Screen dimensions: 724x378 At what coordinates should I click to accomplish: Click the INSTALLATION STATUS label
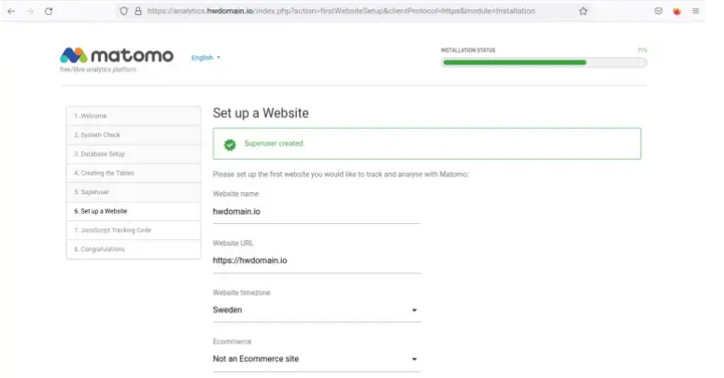coord(468,49)
